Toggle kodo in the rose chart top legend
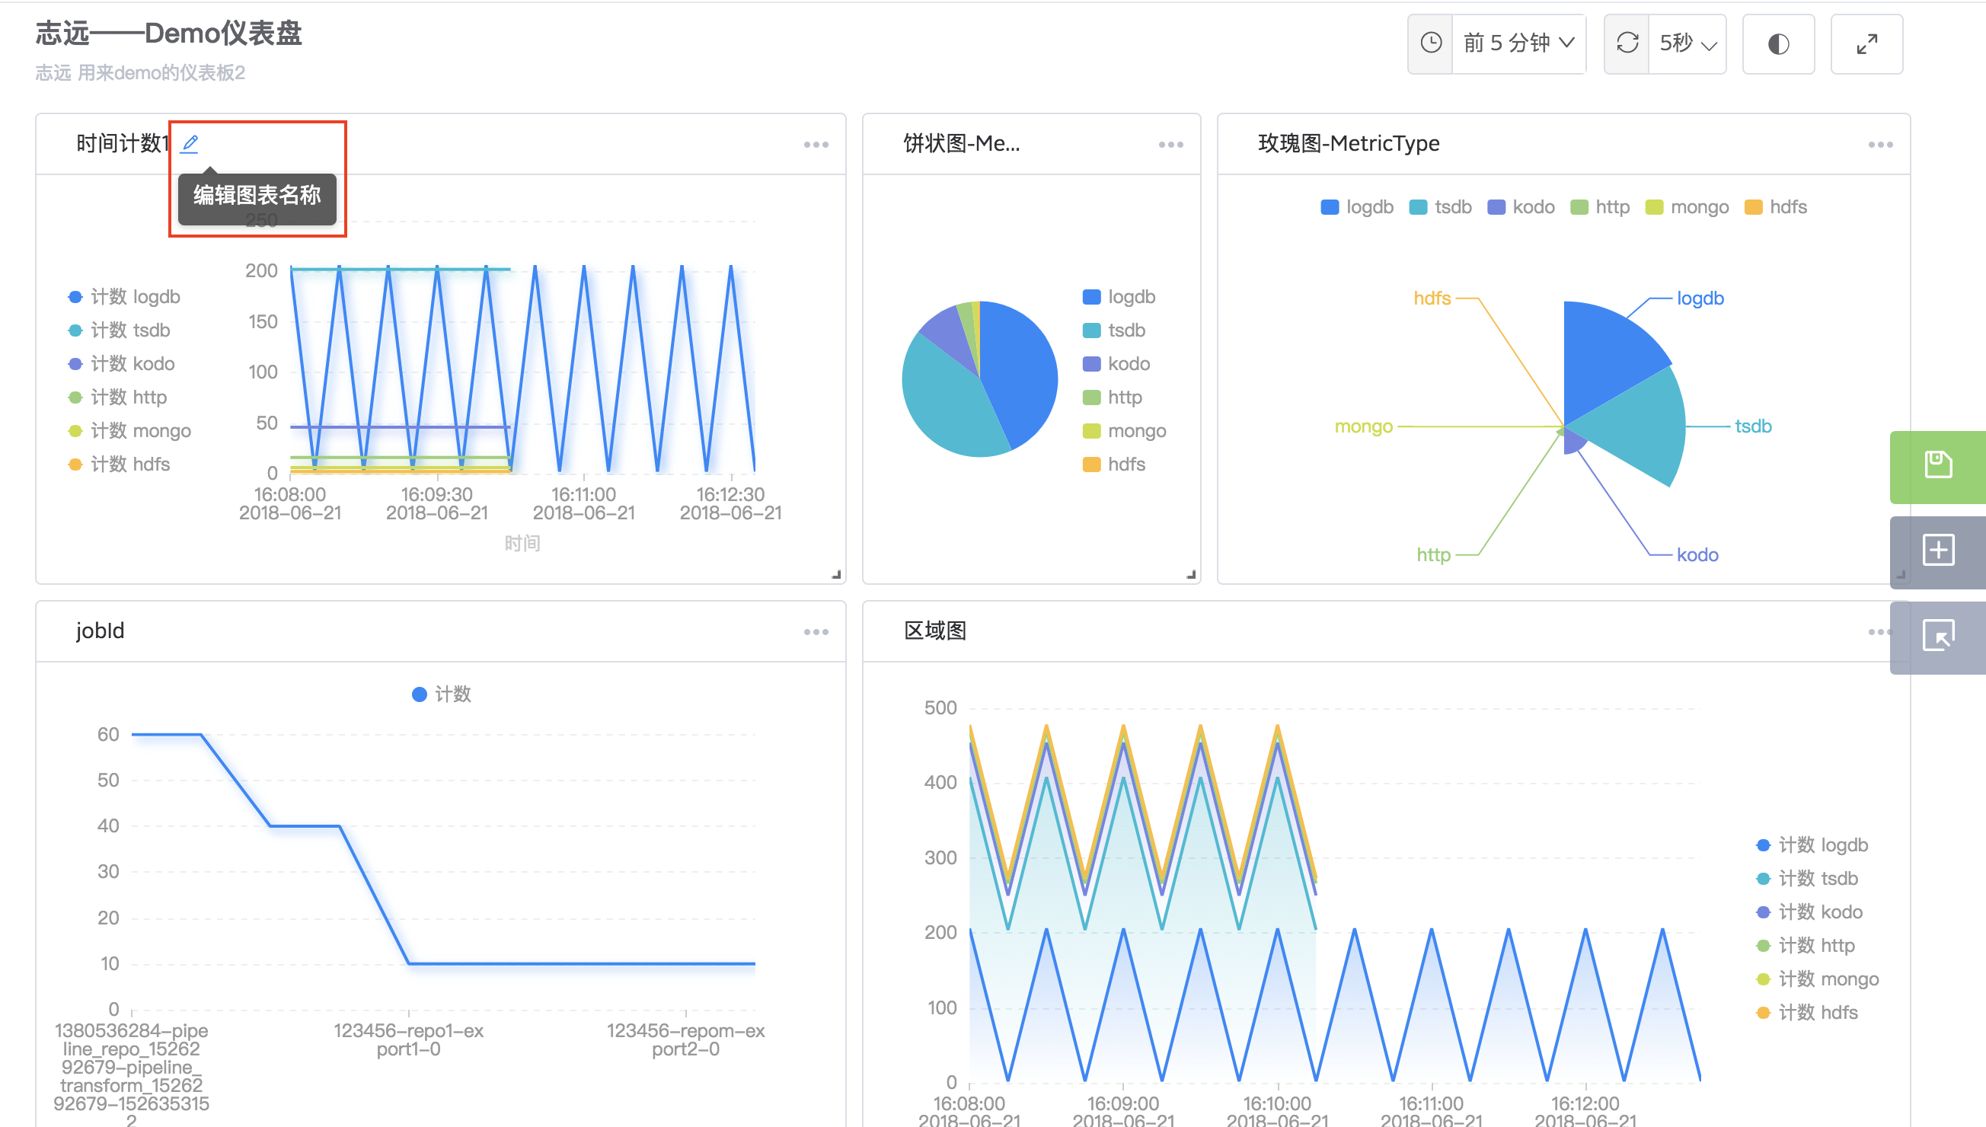 (1521, 206)
